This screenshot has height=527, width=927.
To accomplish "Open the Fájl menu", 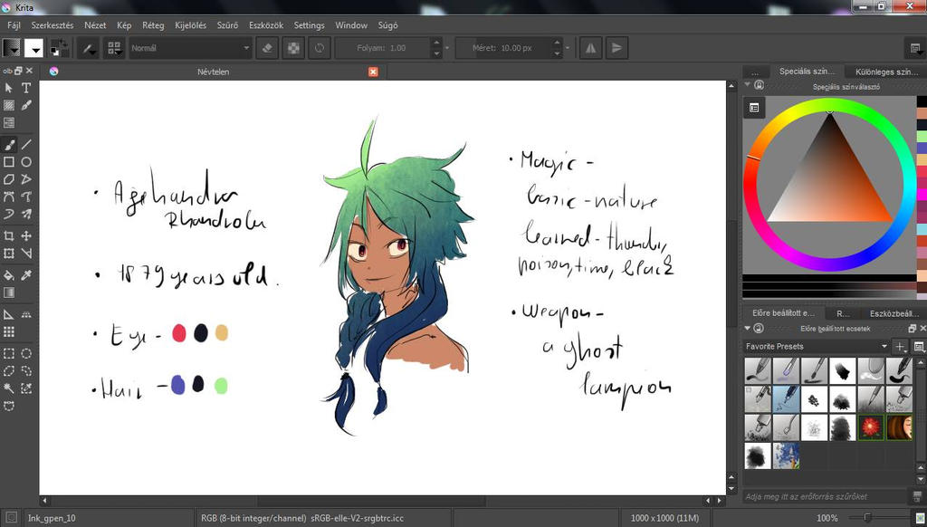I will 14,25.
